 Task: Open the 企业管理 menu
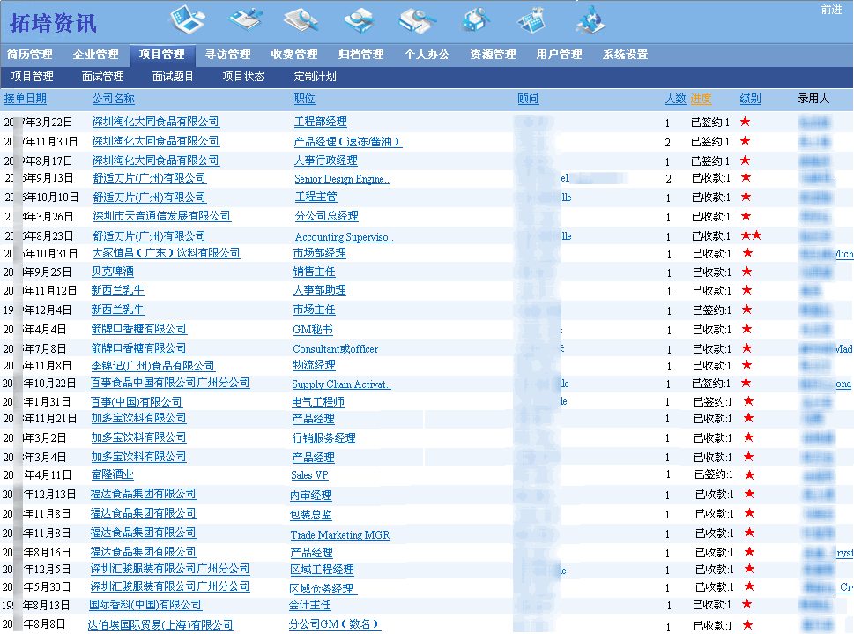pos(96,55)
